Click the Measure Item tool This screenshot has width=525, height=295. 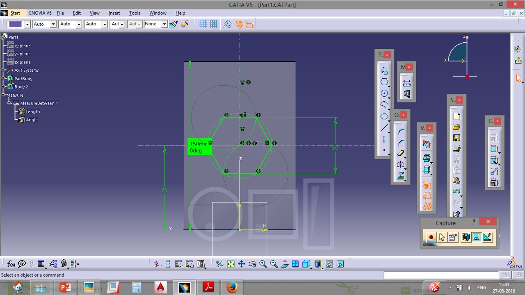tap(406, 94)
